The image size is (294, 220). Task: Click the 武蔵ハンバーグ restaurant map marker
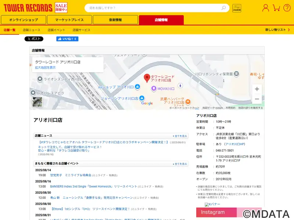tap(188, 102)
